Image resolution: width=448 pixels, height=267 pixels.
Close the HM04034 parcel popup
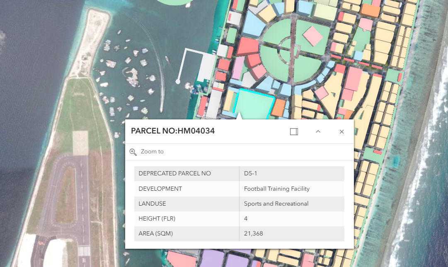341,131
